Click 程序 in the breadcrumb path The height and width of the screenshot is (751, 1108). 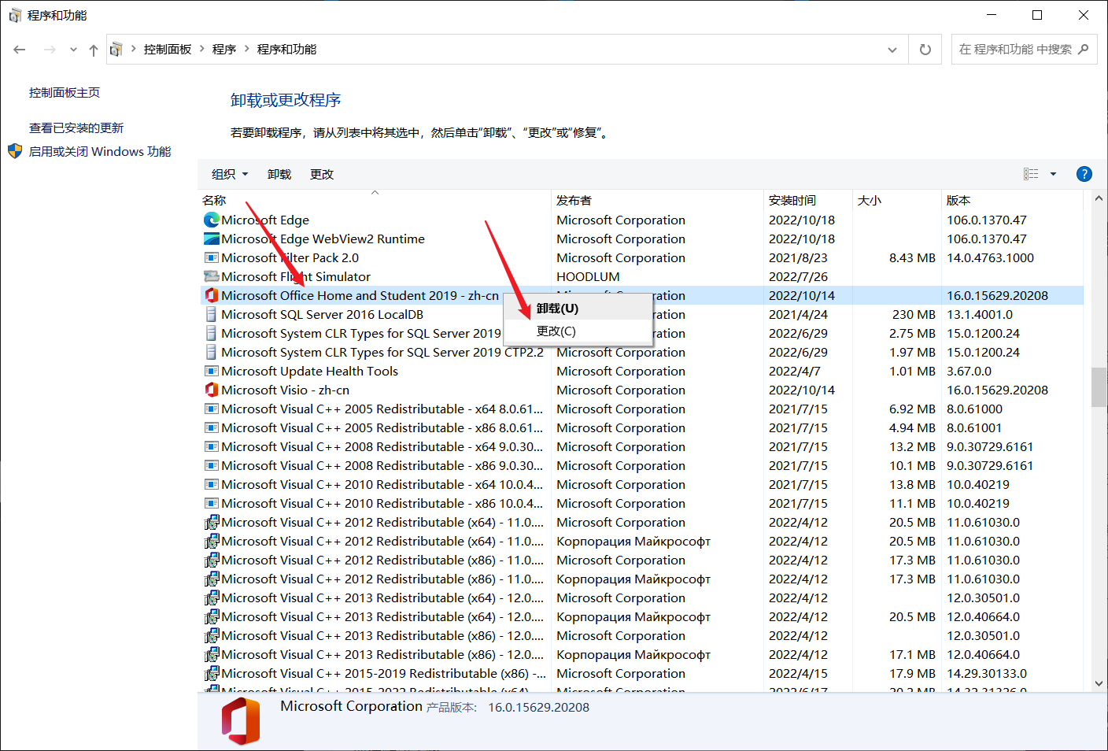[224, 49]
